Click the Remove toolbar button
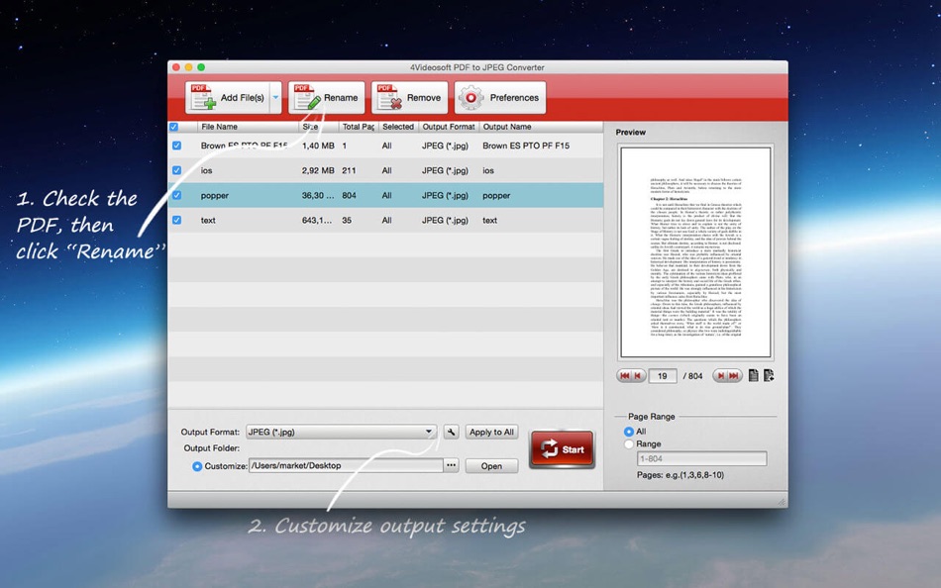Image resolution: width=941 pixels, height=588 pixels. [409, 98]
